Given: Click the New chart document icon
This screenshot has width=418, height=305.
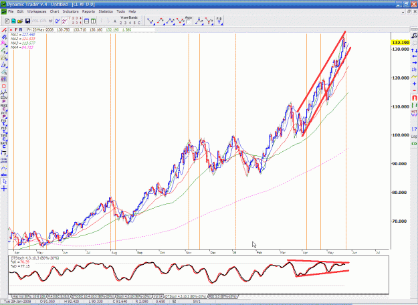Looking at the screenshot, I should [x=7, y=21].
